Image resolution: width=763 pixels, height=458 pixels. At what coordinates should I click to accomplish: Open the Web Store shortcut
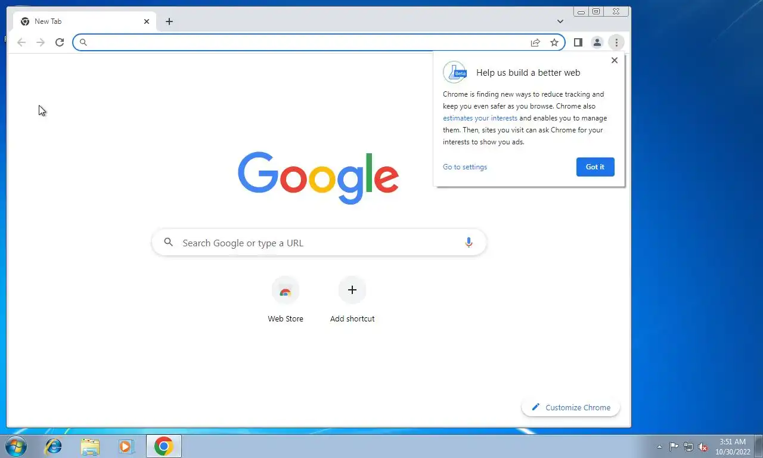(286, 300)
